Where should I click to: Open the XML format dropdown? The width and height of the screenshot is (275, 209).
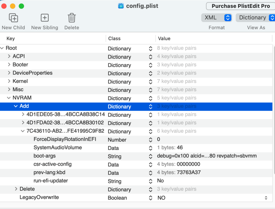[x=217, y=18]
